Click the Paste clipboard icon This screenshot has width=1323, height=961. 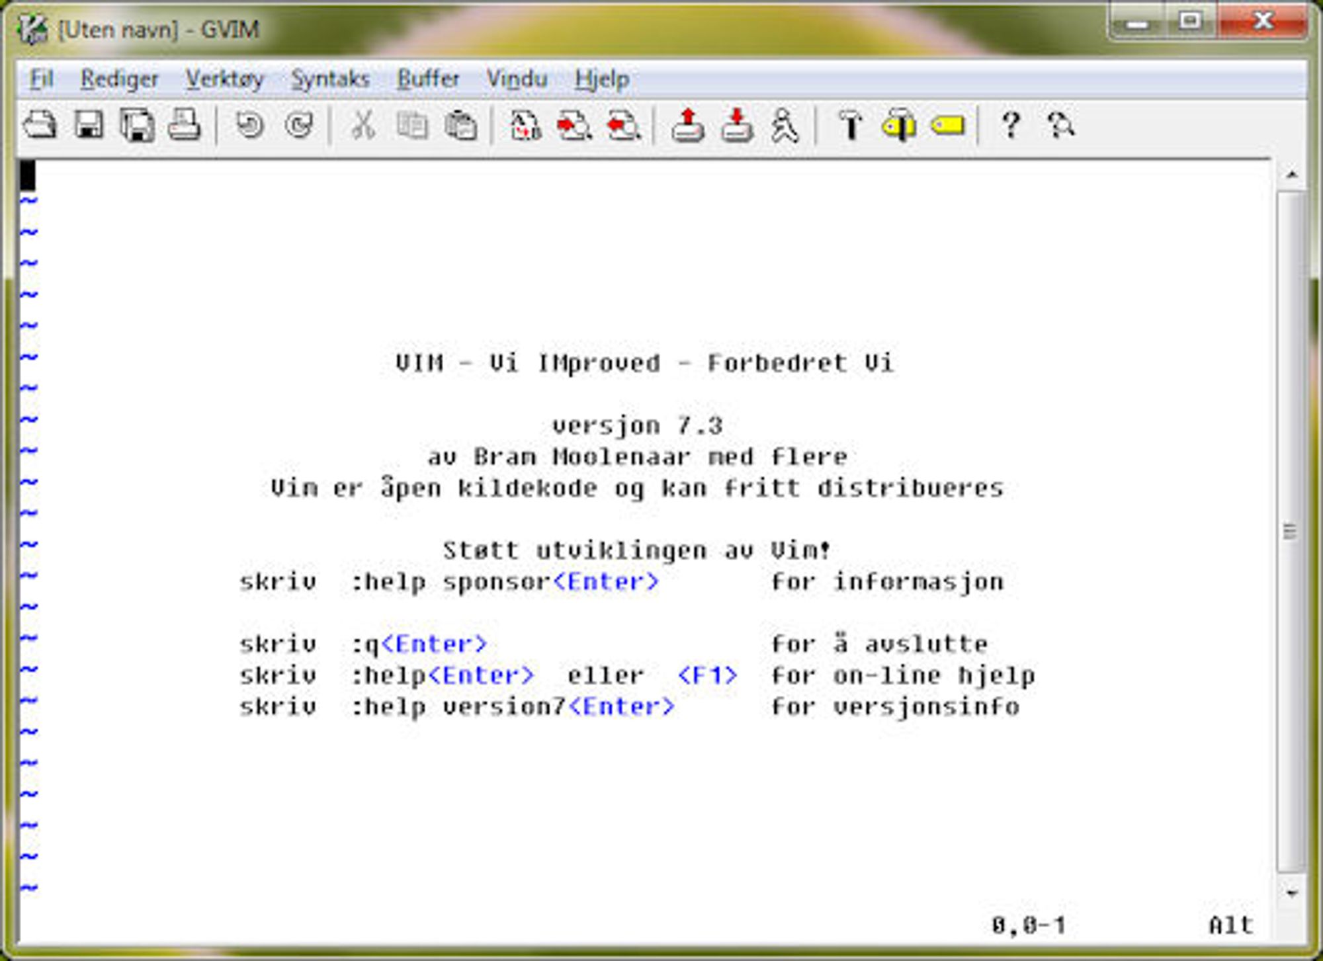tap(461, 125)
